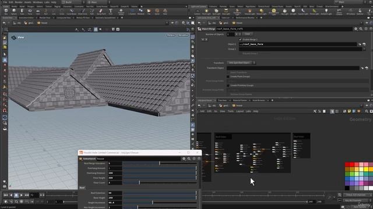Select the Spot Light shelf tool
The image size is (373, 209).
(x=216, y=12)
